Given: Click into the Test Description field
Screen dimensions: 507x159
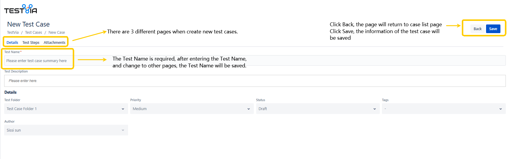Looking at the screenshot, I should (254, 81).
